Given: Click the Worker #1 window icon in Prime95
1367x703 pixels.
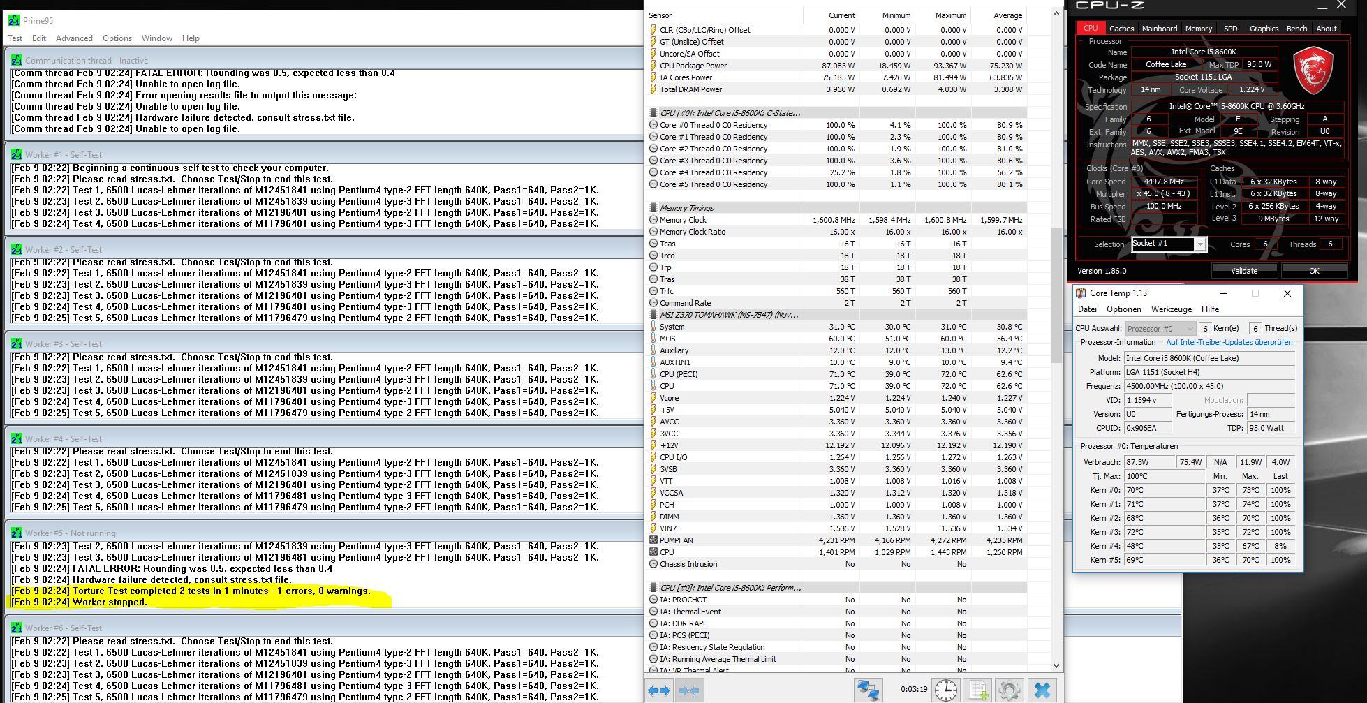Looking at the screenshot, I should (17, 154).
